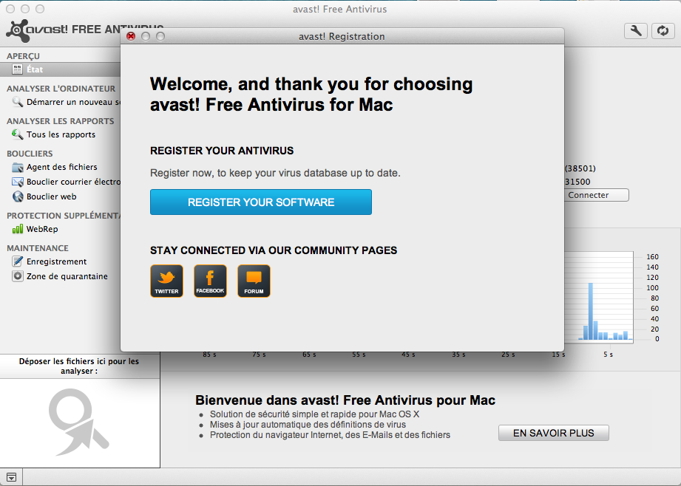Click the 'MAINTENANCE' section header
This screenshot has width=681, height=486.
pos(38,248)
